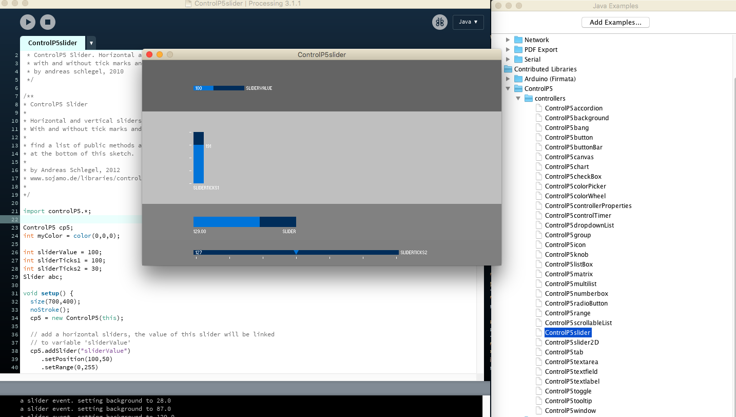Click the ControlP5checkBox file icon
Screen dimensions: 736x417
pyautogui.click(x=539, y=176)
